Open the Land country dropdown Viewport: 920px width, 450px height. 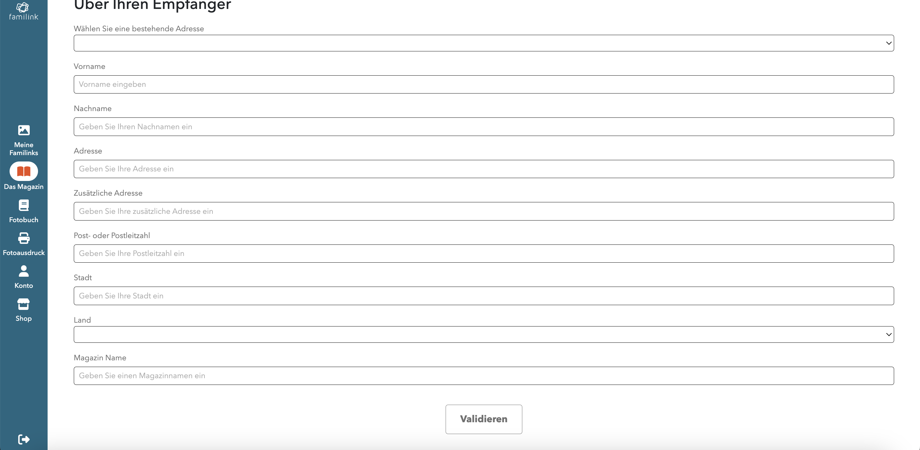(x=484, y=334)
